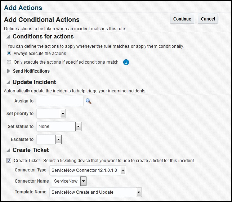The height and width of the screenshot is (202, 232).
Task: Open the Set priority to dropdown
Action: [63, 114]
